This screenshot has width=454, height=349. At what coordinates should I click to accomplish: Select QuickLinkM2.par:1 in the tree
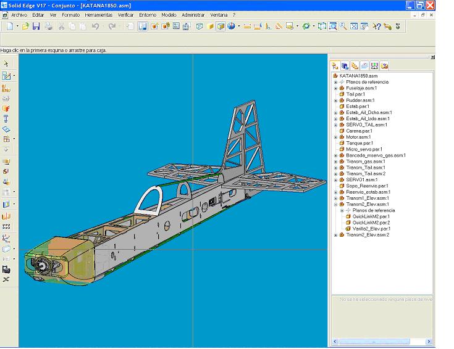[371, 216]
